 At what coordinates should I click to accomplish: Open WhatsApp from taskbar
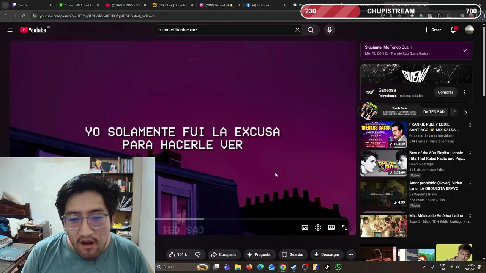click(338, 267)
